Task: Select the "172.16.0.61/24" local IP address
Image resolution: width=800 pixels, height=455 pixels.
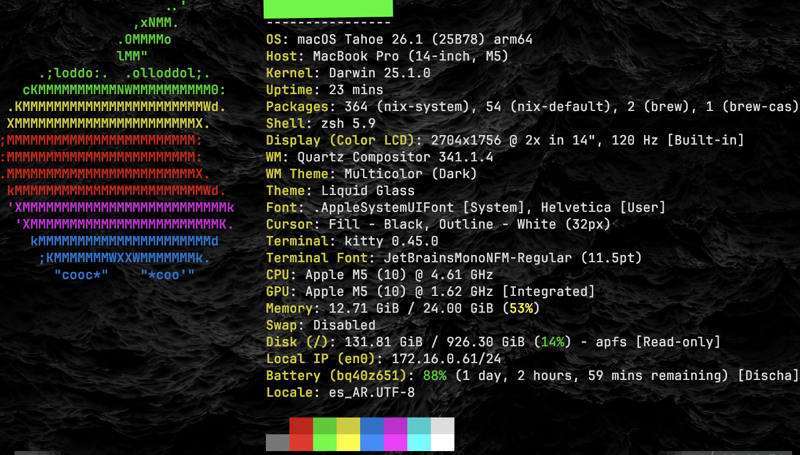Action: point(447,359)
